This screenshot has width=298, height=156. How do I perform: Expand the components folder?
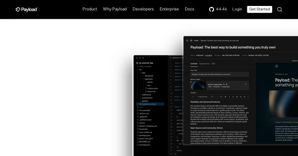(146, 98)
